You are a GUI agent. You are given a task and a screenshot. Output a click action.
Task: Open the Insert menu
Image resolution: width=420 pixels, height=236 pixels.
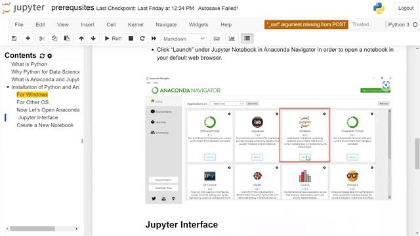pos(87,25)
